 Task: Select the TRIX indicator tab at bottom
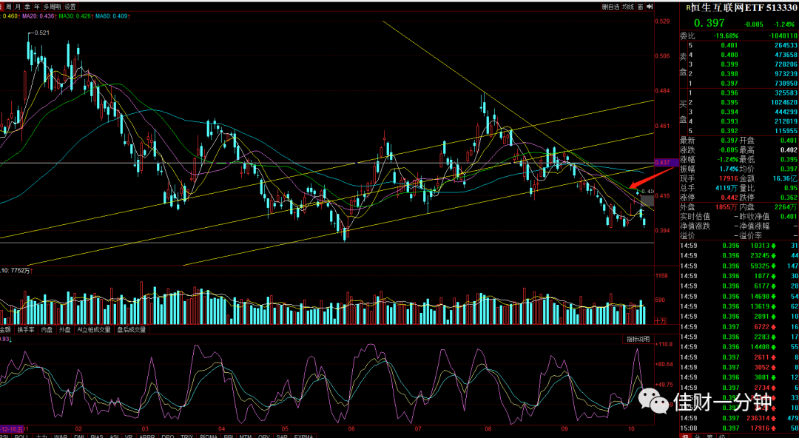(187, 436)
